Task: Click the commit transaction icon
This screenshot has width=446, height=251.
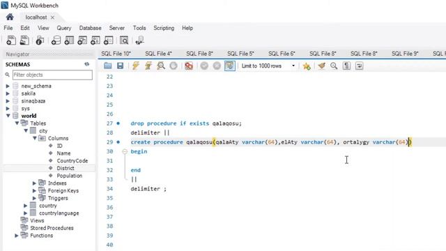Action: 204,66
